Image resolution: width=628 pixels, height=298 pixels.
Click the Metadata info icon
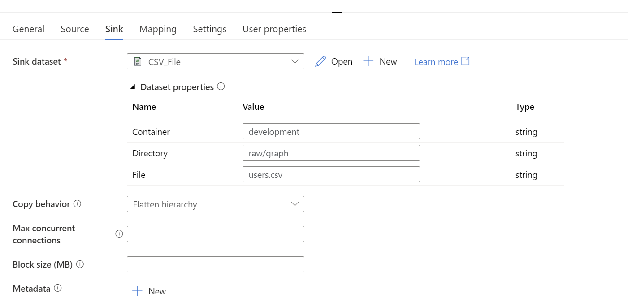57,288
